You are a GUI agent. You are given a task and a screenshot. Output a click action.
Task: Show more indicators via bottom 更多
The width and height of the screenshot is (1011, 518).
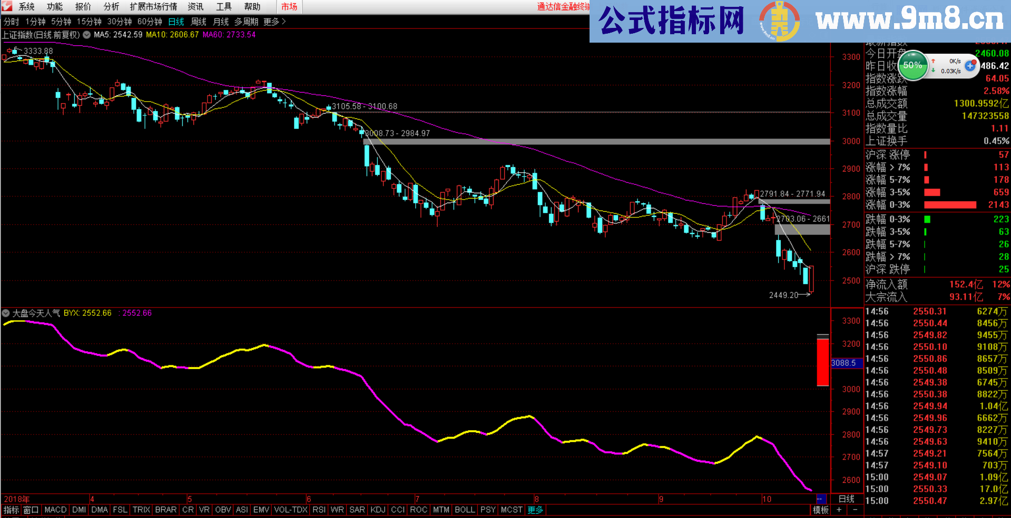(535, 510)
